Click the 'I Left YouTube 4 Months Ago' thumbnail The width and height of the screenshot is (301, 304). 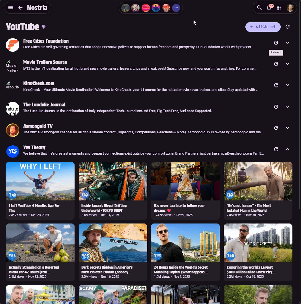[40, 181]
